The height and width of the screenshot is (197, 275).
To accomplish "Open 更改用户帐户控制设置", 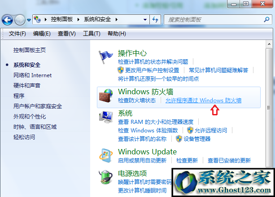I will [152, 70].
